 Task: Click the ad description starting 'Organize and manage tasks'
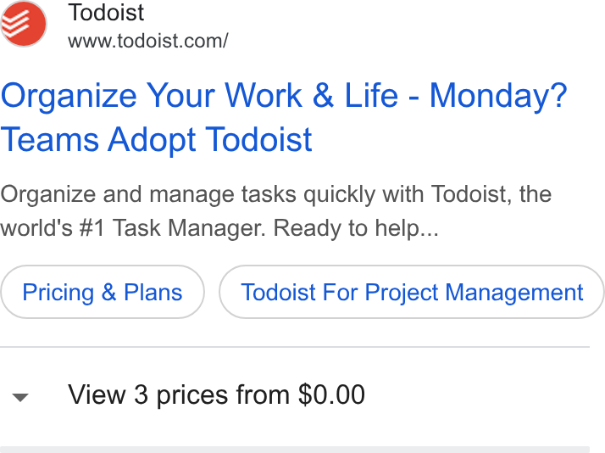pyautogui.click(x=276, y=210)
